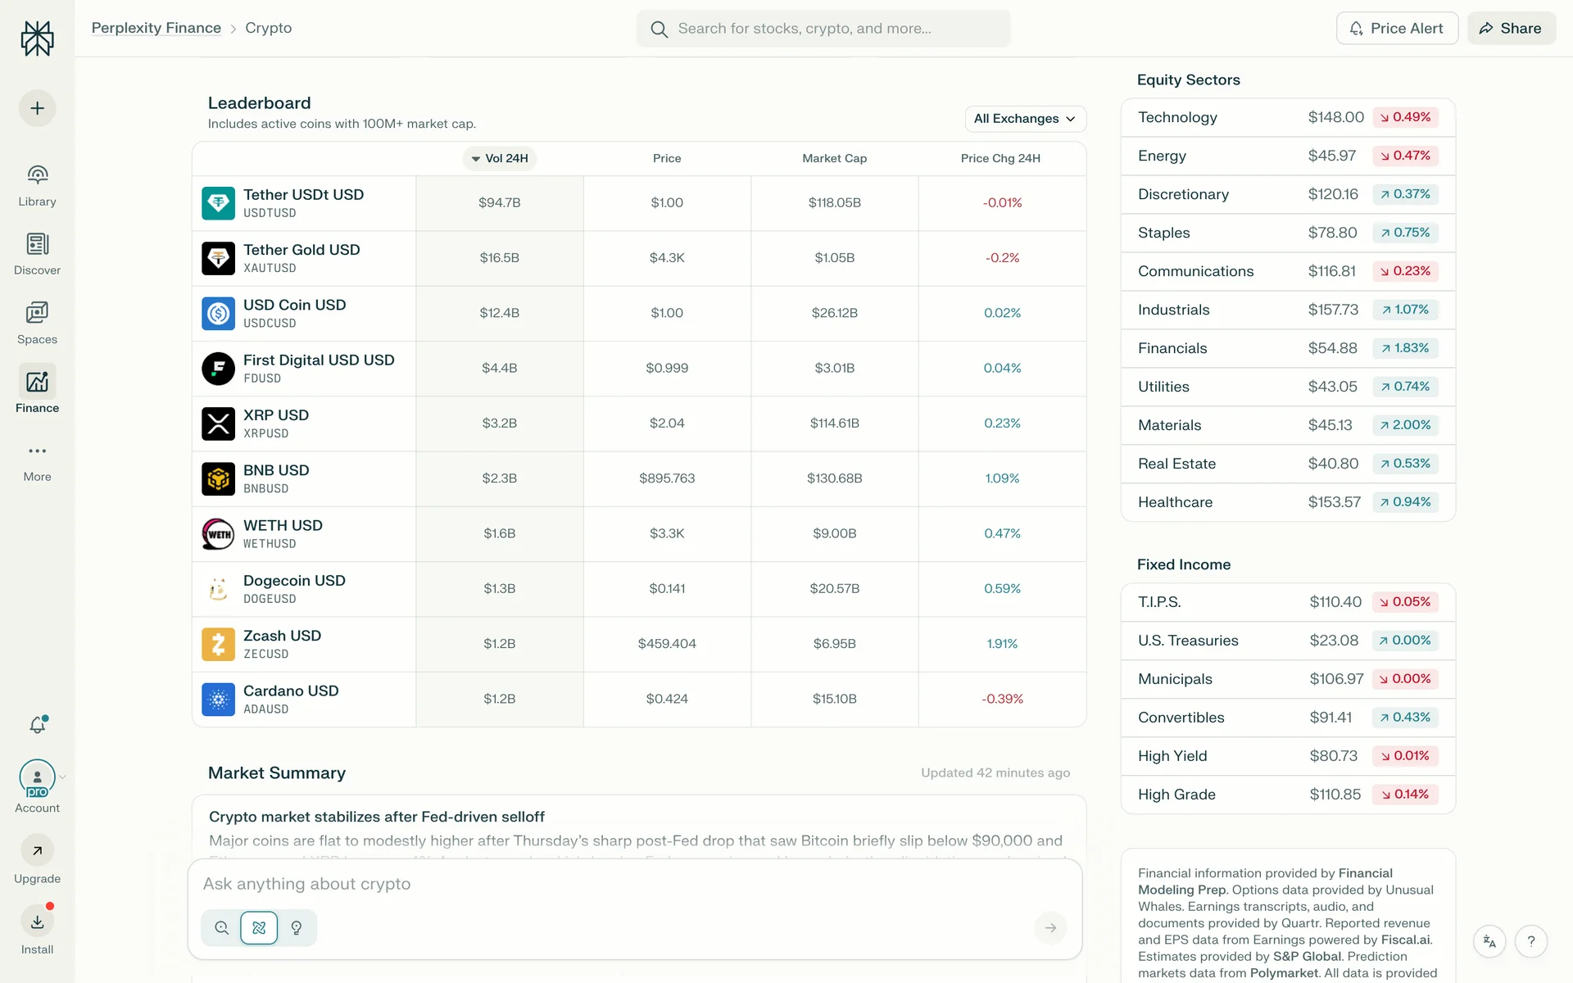Click the notifications bell icon

(x=38, y=725)
